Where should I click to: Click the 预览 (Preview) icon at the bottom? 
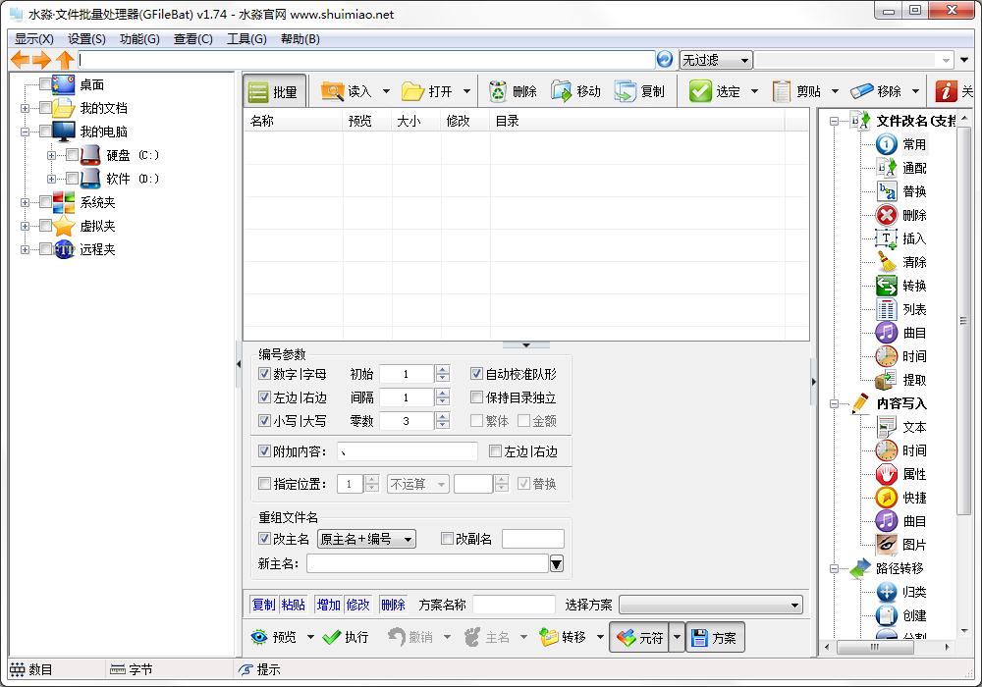coord(279,637)
